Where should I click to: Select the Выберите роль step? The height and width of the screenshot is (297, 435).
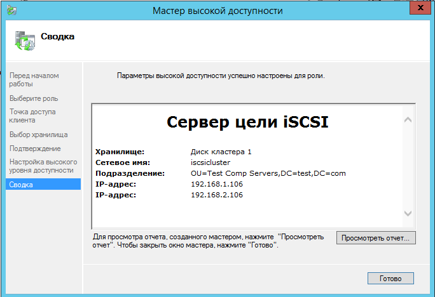tap(34, 98)
